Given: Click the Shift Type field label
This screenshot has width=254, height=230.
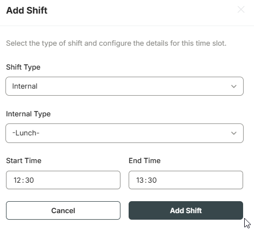Looking at the screenshot, I should tap(23, 67).
